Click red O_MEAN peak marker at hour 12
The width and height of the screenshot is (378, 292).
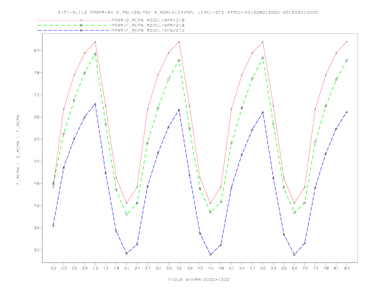95,42
